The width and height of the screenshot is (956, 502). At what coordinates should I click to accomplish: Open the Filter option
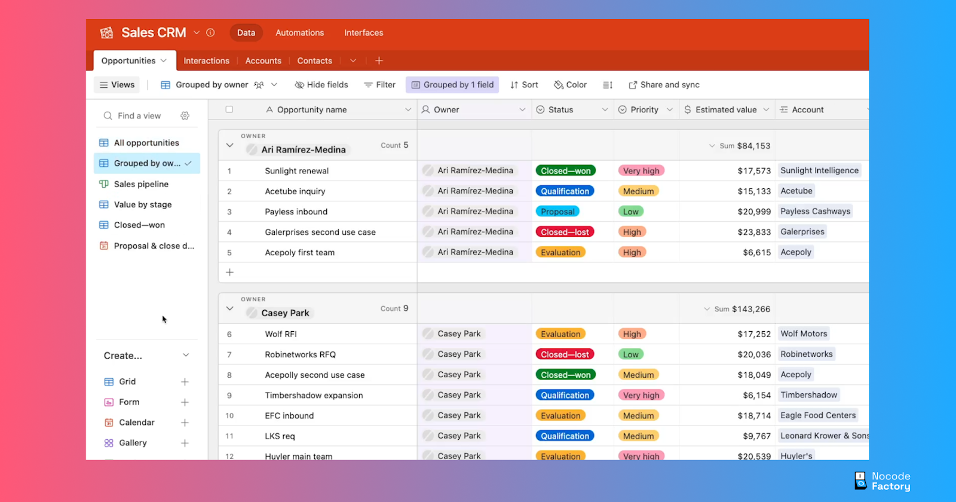(380, 85)
